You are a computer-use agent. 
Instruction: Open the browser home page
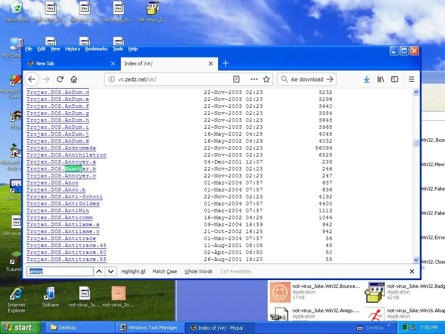pos(74,79)
